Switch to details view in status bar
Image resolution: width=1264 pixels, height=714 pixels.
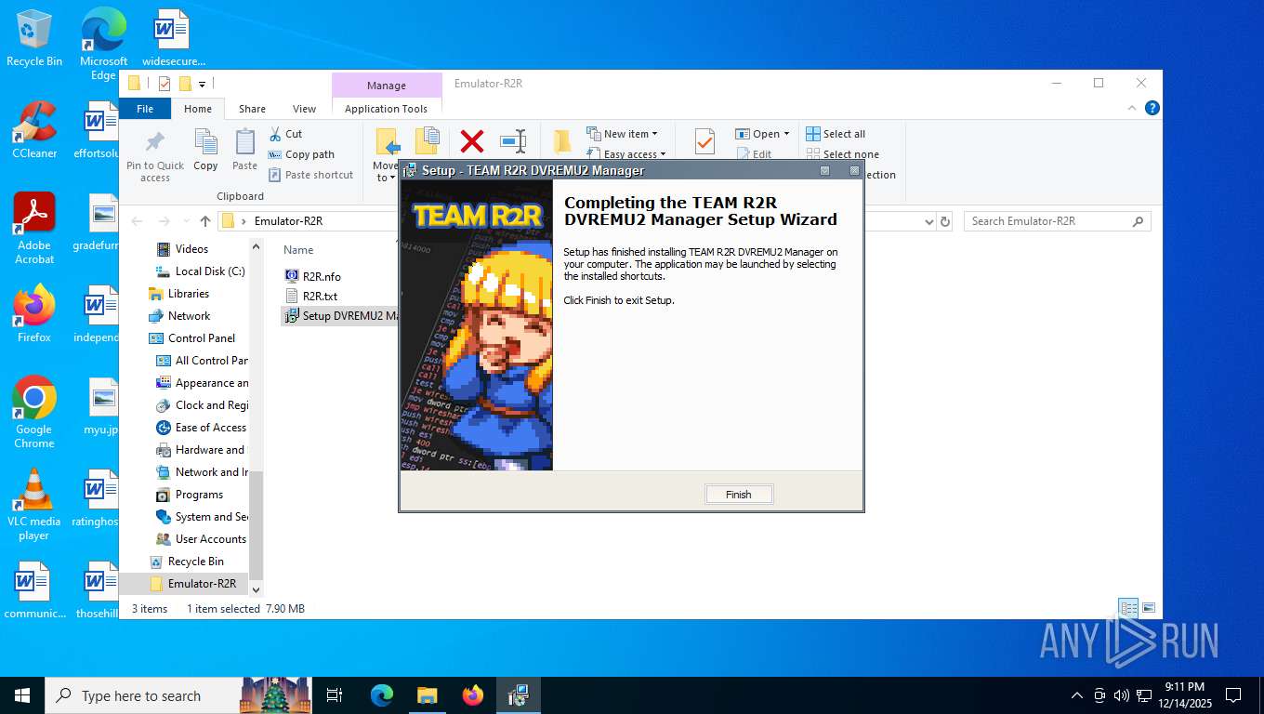click(1128, 608)
